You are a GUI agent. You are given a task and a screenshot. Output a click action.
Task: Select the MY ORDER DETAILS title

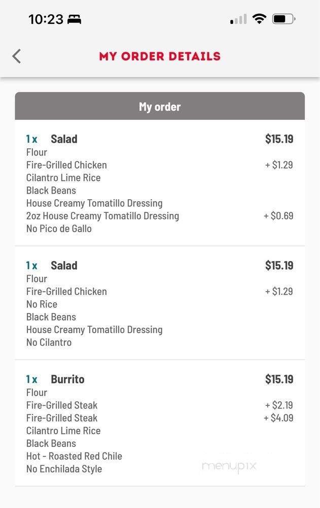pos(160,56)
